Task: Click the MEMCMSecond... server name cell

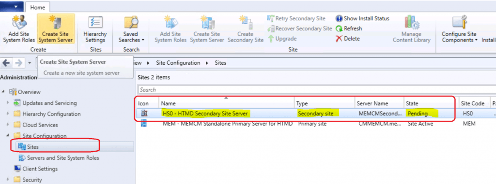Action: [380, 113]
